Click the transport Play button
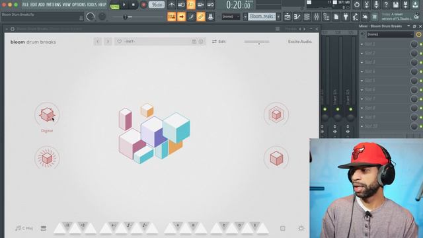This screenshot has width=423, height=238. pyautogui.click(x=124, y=5)
